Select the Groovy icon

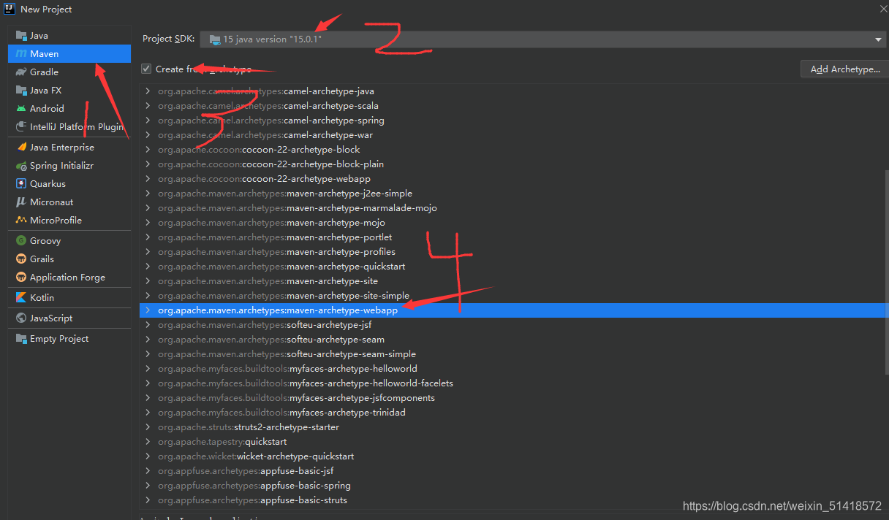[x=20, y=240]
